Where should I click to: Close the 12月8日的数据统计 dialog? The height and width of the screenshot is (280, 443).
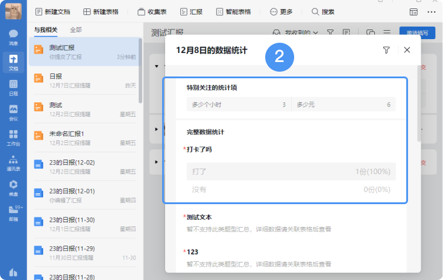(x=407, y=50)
